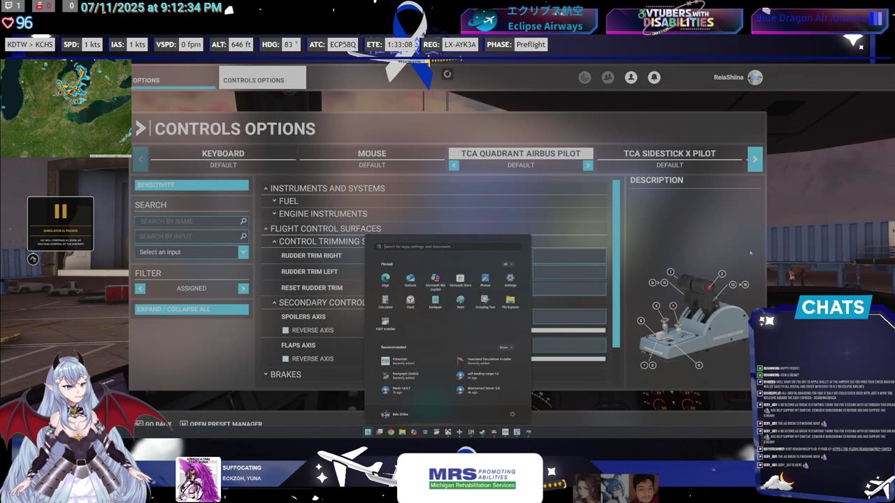This screenshot has width=895, height=503.
Task: Click Open Preset Manager at the bottom
Action: 221,424
